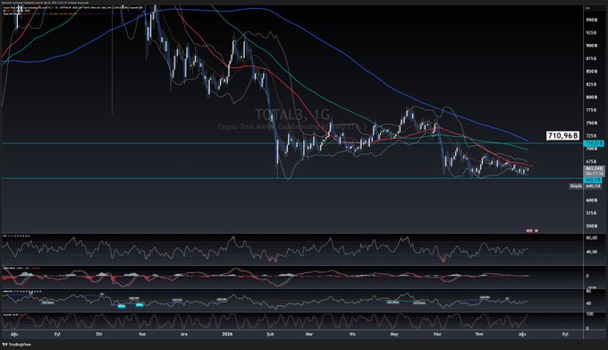608x350 pixels.
Task: Click the 80,00 RSI scale label
Action: tap(592, 237)
